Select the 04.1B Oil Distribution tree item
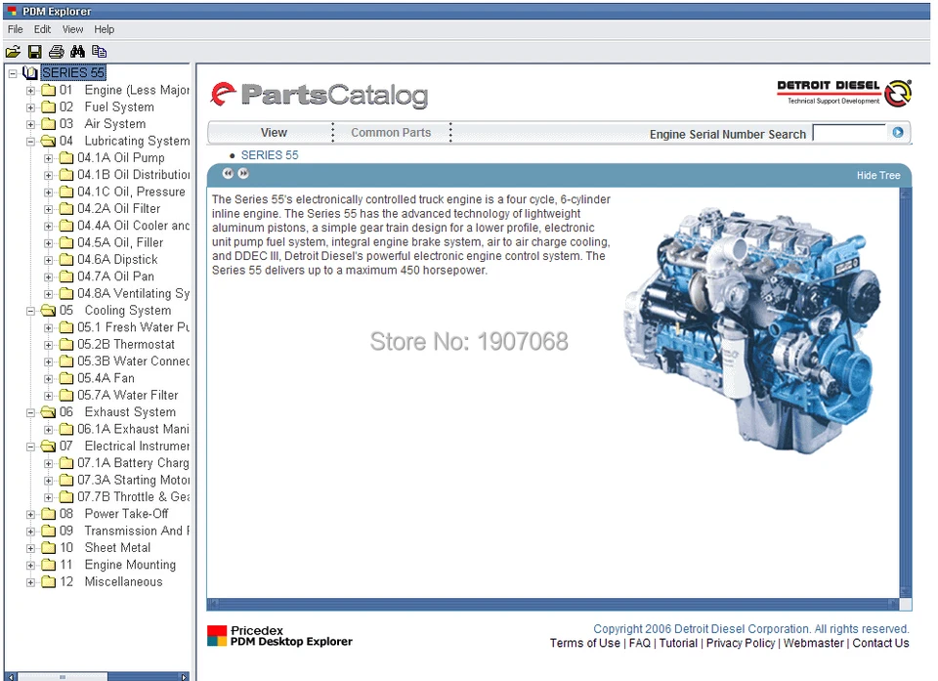The width and height of the screenshot is (938, 681). click(134, 175)
